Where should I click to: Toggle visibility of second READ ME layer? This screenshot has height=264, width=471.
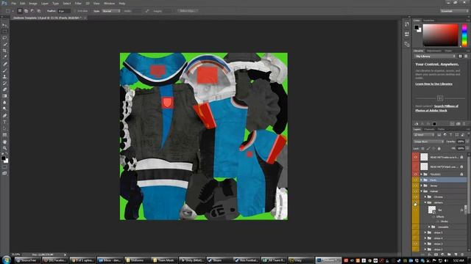[416, 166]
